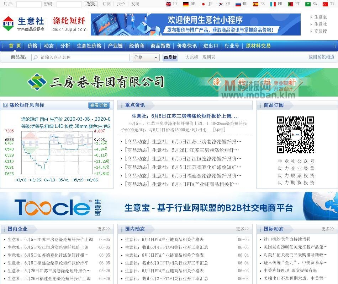Expand the 生意宝 link arrow in top right

point(311,17)
